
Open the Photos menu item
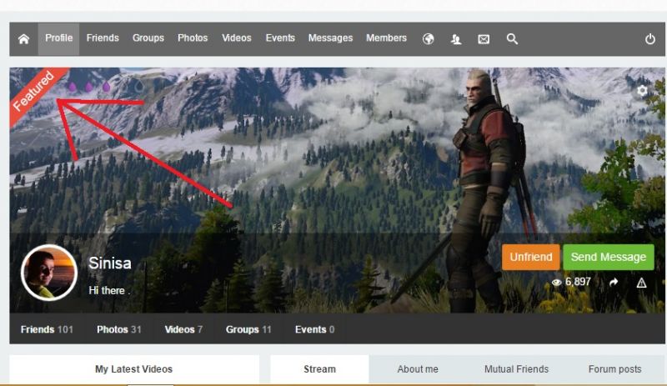pos(193,38)
